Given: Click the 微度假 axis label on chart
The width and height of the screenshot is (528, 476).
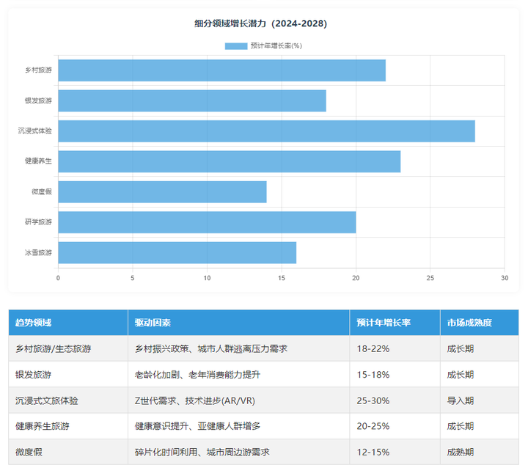Looking at the screenshot, I should click(x=42, y=191).
